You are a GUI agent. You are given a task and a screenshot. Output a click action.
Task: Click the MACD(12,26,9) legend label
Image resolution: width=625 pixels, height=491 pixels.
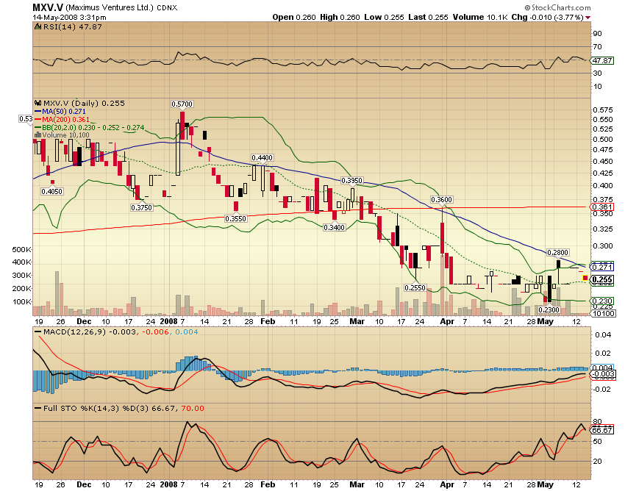(x=74, y=332)
